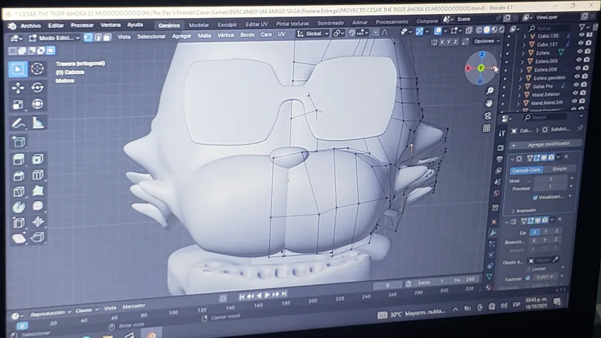Expand the Mand.Inferior outliner item

(519, 95)
